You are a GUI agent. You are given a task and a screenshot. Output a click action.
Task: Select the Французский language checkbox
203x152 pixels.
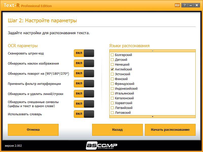pyautogui.click(x=112, y=84)
